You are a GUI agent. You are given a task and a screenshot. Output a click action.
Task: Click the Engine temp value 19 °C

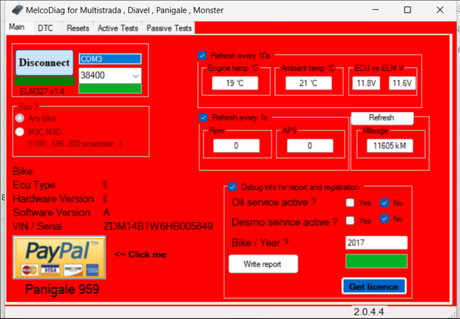point(235,83)
